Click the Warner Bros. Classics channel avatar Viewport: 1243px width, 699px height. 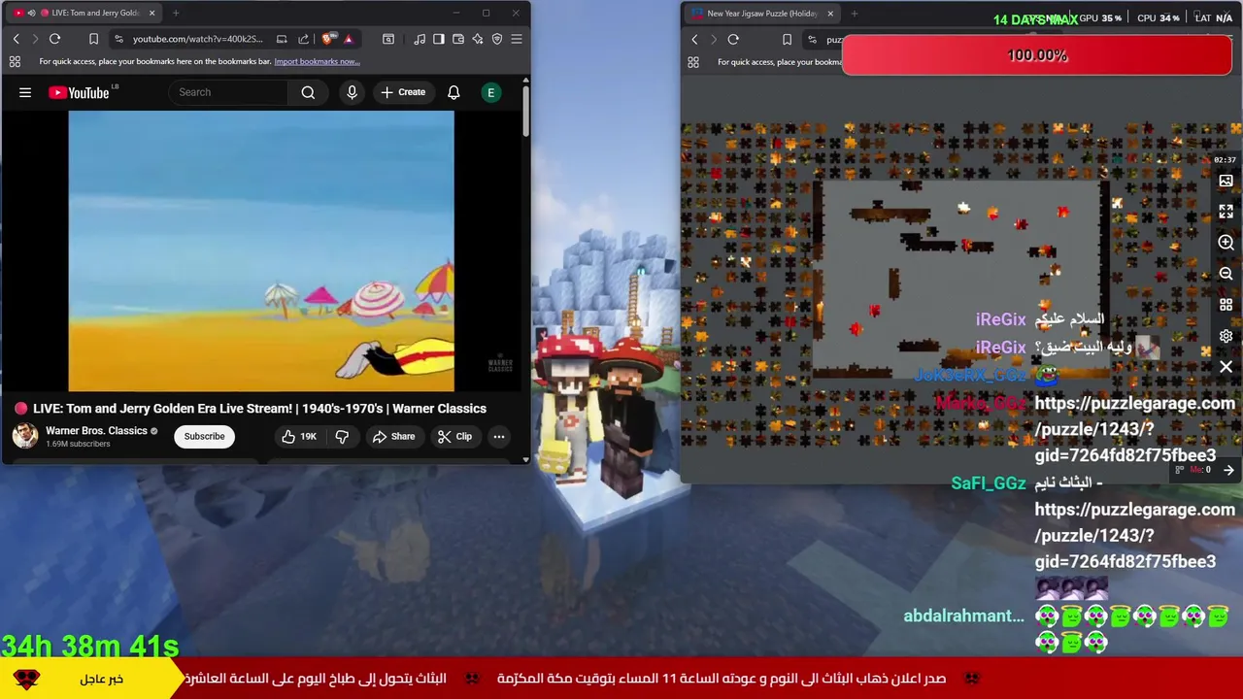pos(25,436)
